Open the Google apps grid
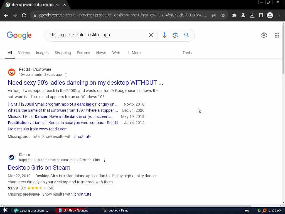 (x=277, y=35)
